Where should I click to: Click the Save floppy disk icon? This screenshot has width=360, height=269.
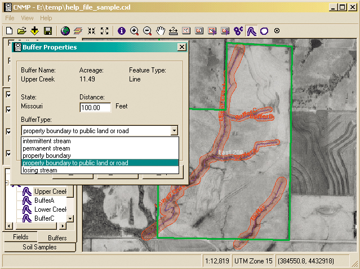pos(48,31)
